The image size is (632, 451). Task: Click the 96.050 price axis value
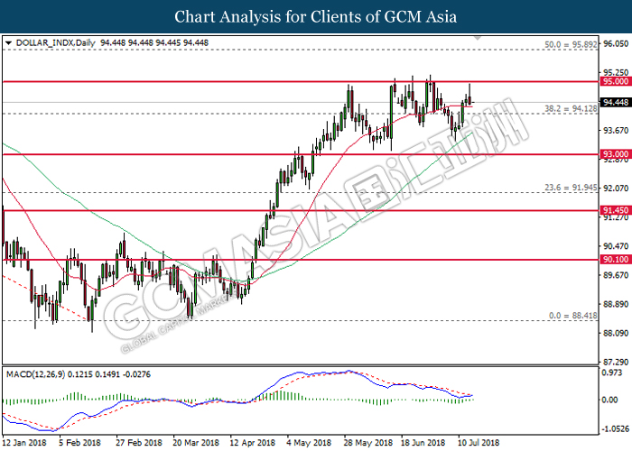[616, 44]
